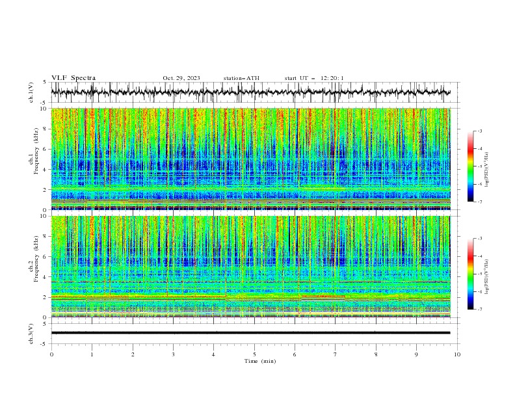Click the log(PSD) label beside ch.1 colorbar

pos(486,170)
